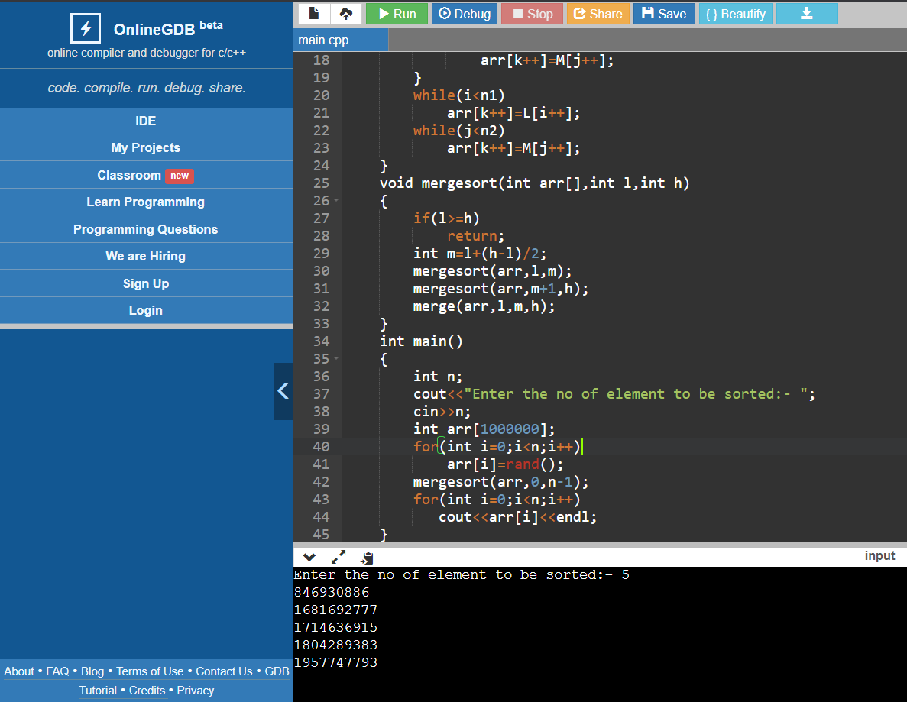Screen dimensions: 907x702
Task: Click the download code icon button
Action: point(806,14)
